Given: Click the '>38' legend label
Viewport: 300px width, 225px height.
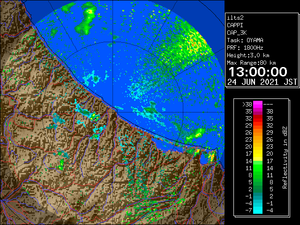Looking at the screenshot, I should pyautogui.click(x=247, y=105).
